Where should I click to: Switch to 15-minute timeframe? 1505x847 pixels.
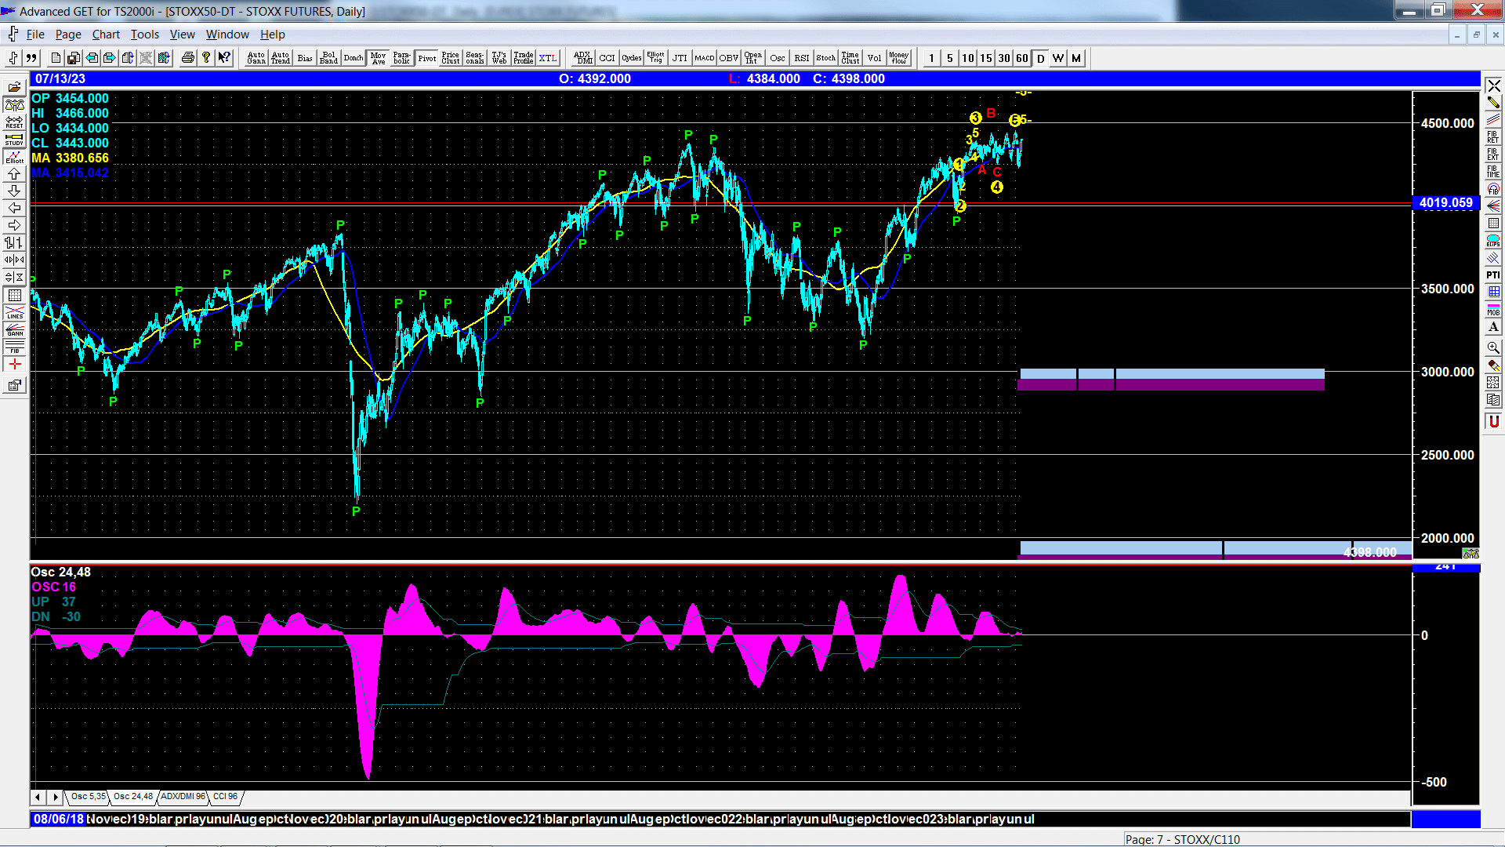point(986,58)
